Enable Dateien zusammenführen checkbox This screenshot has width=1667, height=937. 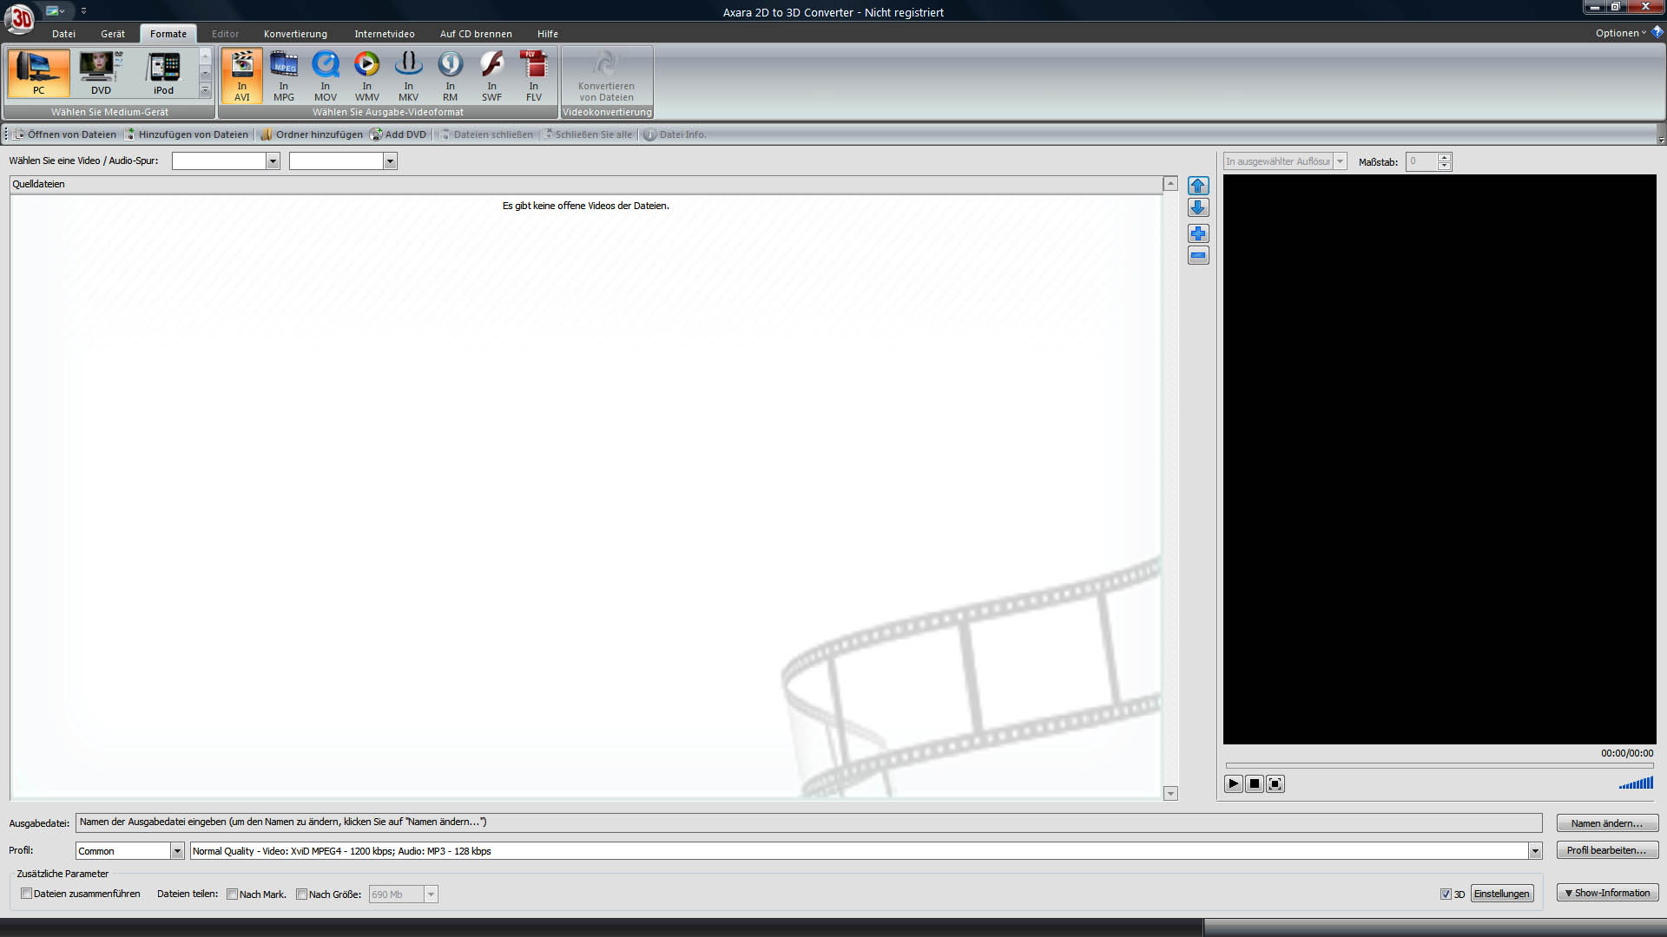point(27,894)
